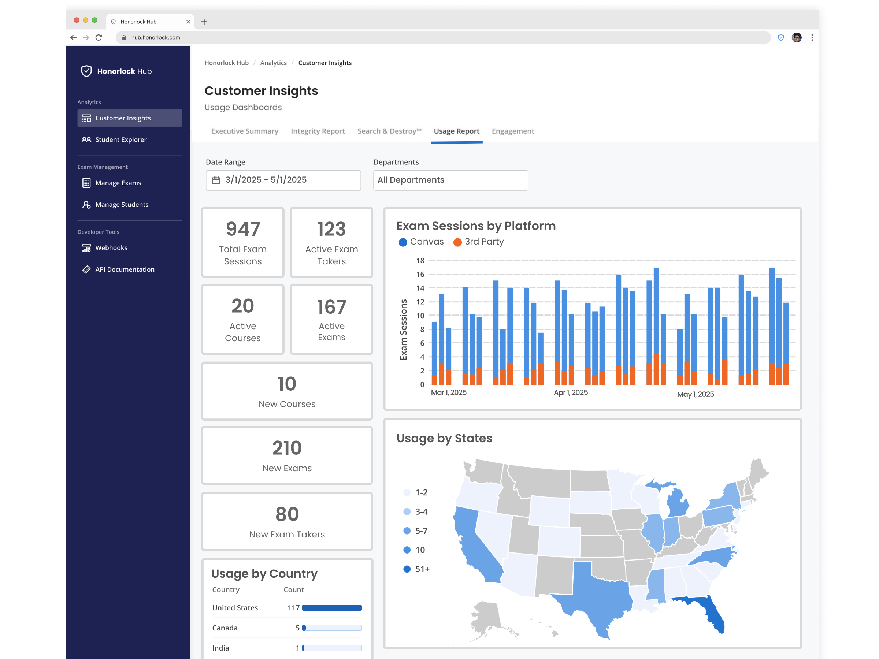Click the Honorlock shield logo icon
The height and width of the screenshot is (659, 879).
86,71
